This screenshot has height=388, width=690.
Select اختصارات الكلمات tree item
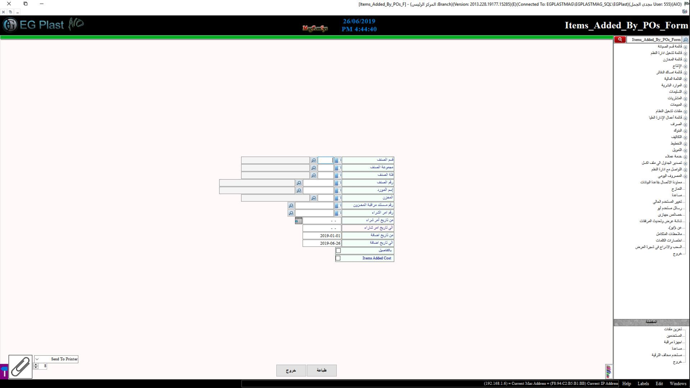pos(669,240)
